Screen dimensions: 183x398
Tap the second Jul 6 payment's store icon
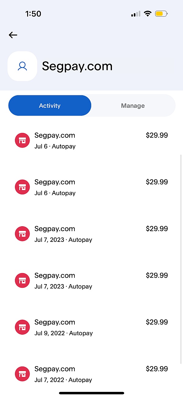pos(22,187)
